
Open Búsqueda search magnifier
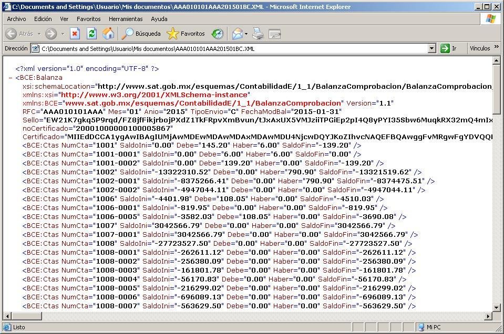tap(141, 34)
